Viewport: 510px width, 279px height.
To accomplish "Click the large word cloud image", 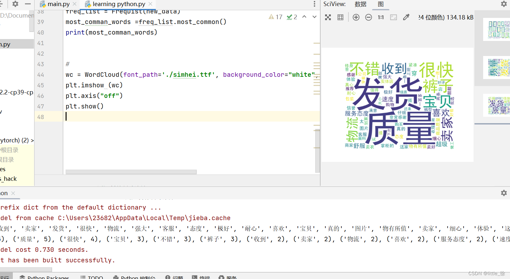I will pos(397,105).
